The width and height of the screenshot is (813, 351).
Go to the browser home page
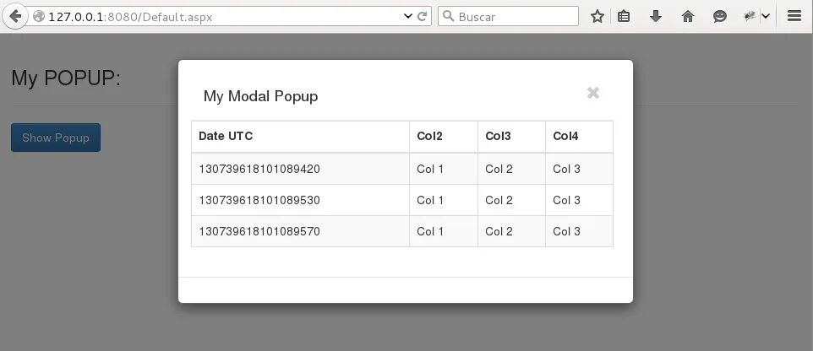coord(688,16)
